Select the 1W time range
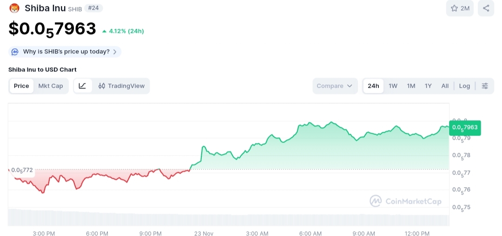 click(393, 85)
